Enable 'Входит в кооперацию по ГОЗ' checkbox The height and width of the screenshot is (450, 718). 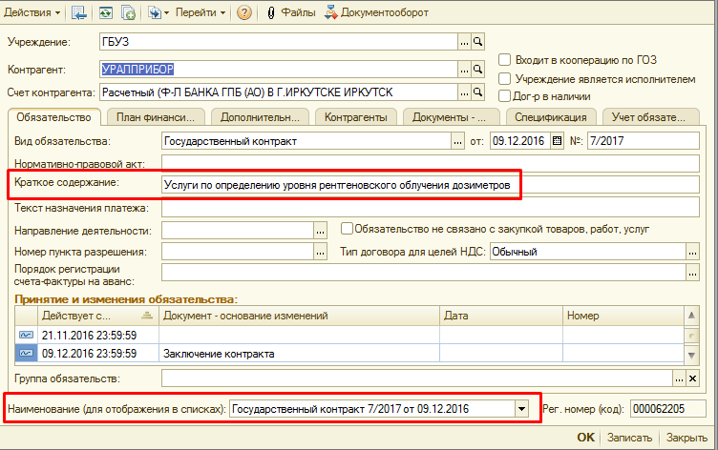click(x=506, y=60)
